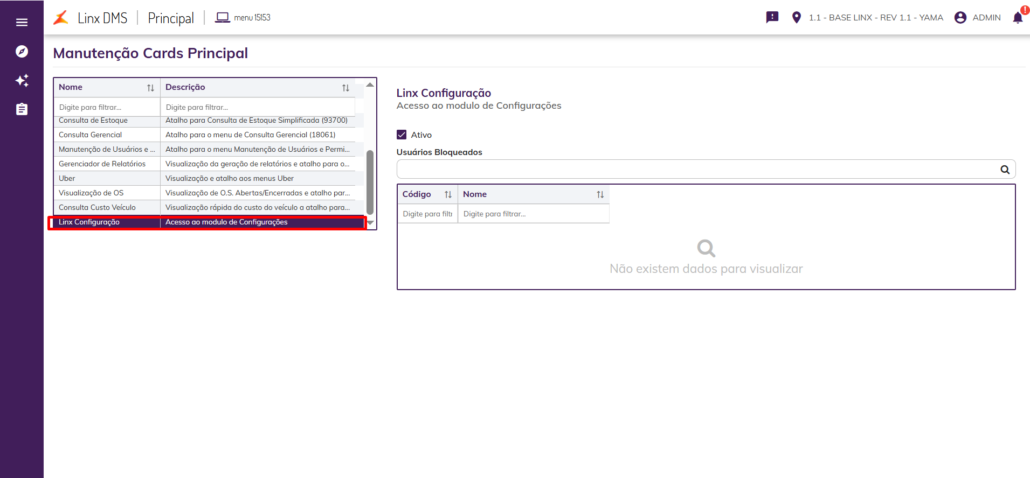Image resolution: width=1030 pixels, height=478 pixels.
Task: Click description starting 'Atalho para o menu Manutenção de Usuários'
Action: [258, 149]
